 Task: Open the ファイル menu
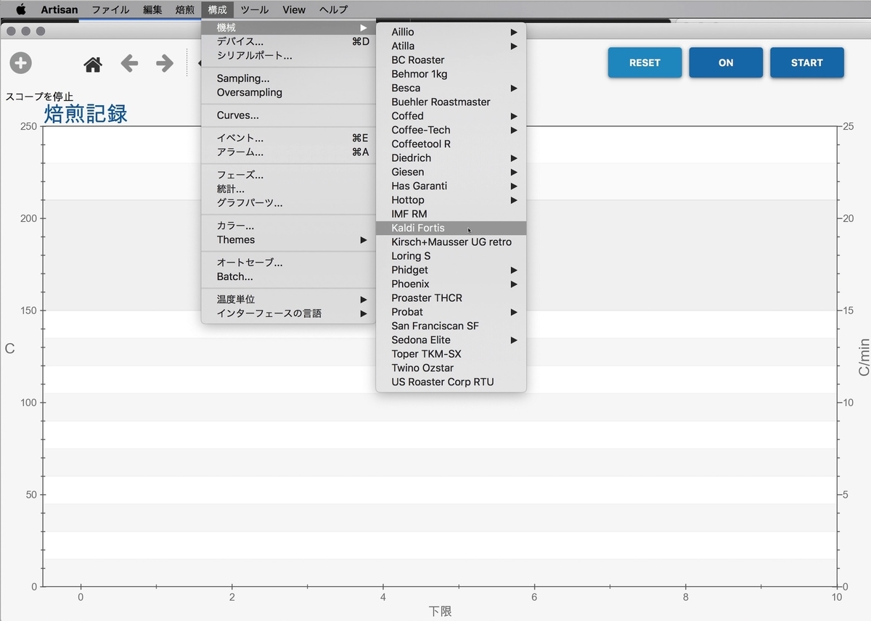pyautogui.click(x=110, y=9)
